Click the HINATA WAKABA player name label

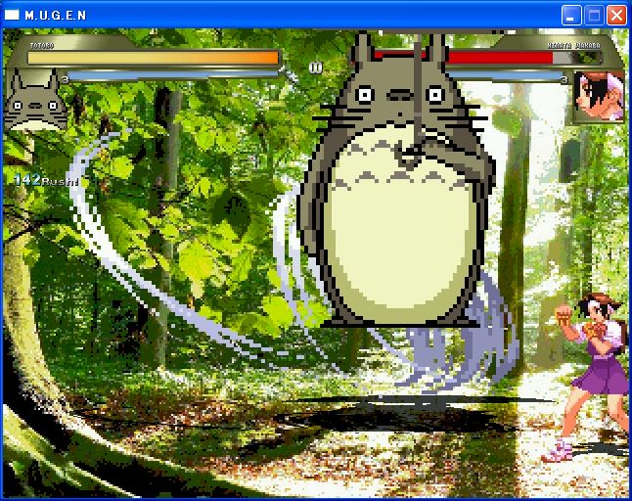tap(574, 46)
